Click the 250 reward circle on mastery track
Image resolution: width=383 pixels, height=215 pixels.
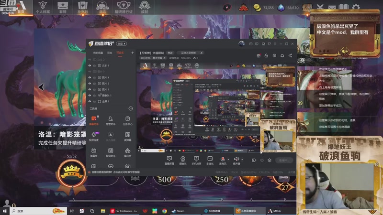click(222, 180)
